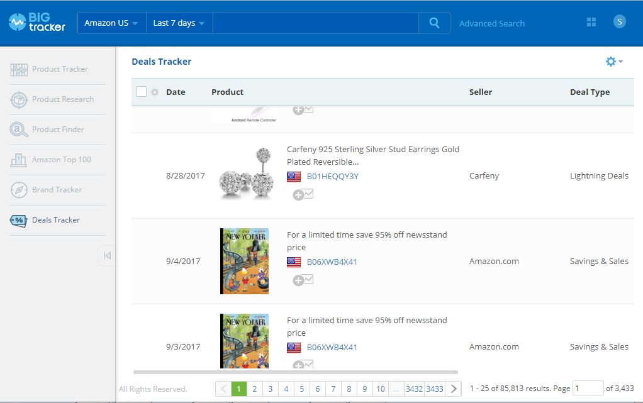Click the Deals Tracker page heading
This screenshot has width=643, height=403.
162,62
